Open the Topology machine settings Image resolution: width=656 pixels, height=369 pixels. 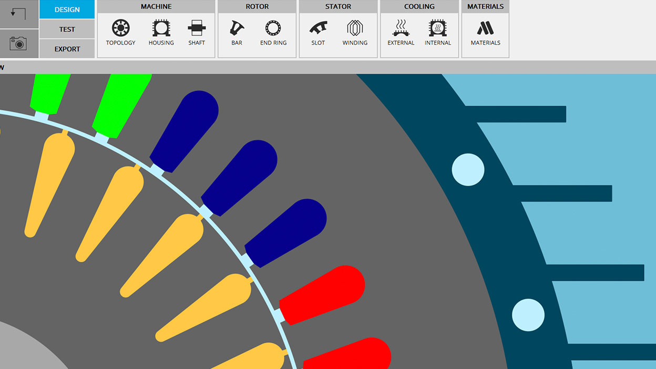[121, 33]
